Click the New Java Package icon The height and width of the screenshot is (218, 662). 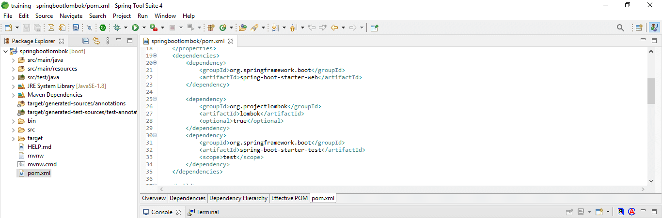point(211,28)
